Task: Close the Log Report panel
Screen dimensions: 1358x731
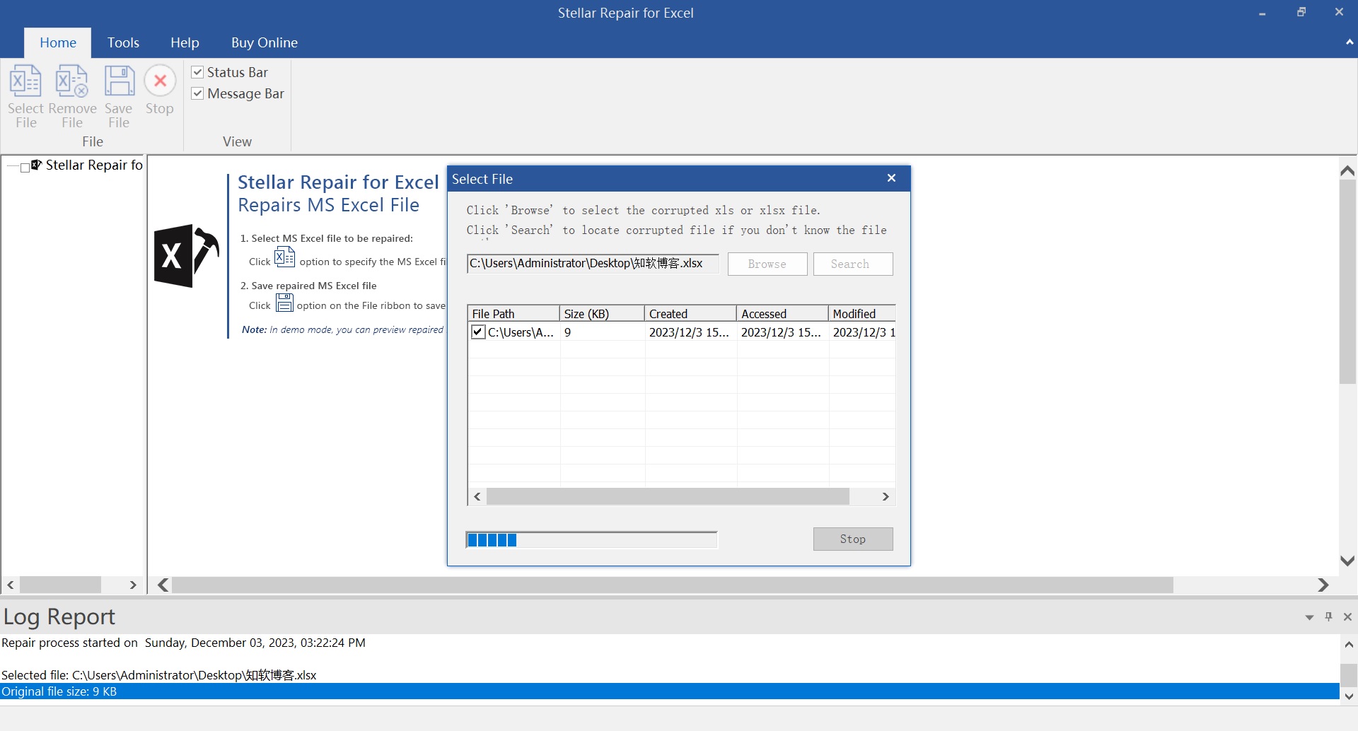Action: point(1347,616)
